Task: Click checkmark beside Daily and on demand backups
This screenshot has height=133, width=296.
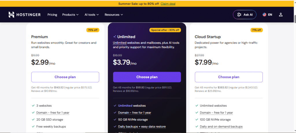Action: click(x=197, y=127)
